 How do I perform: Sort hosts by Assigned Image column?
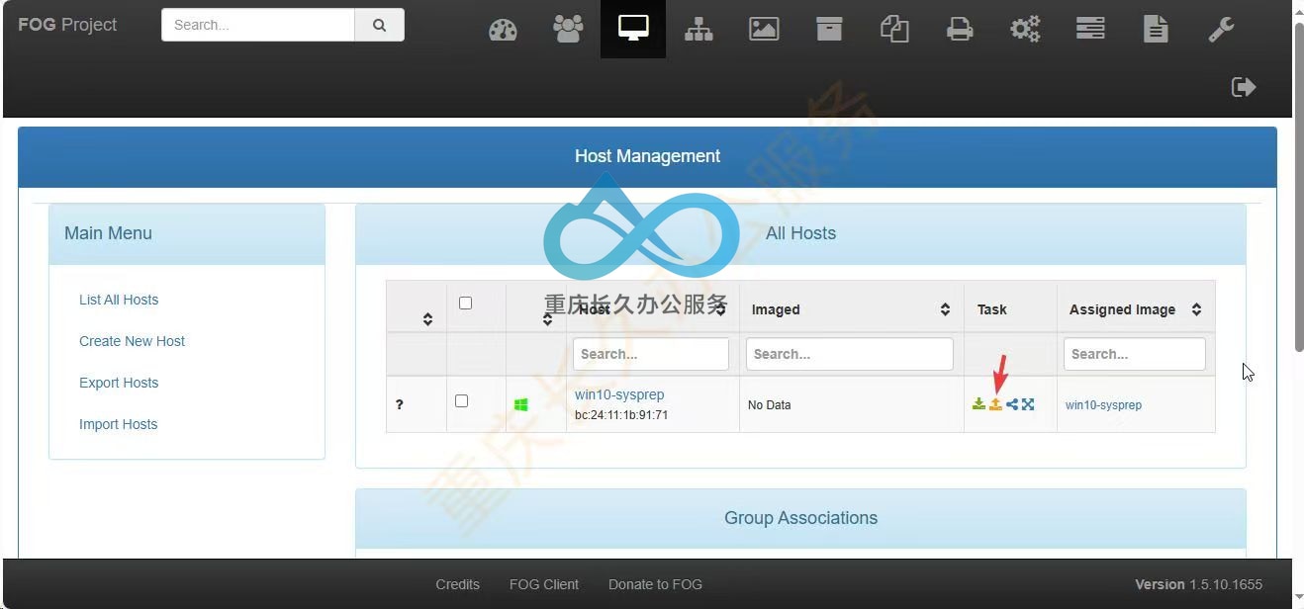click(x=1136, y=308)
